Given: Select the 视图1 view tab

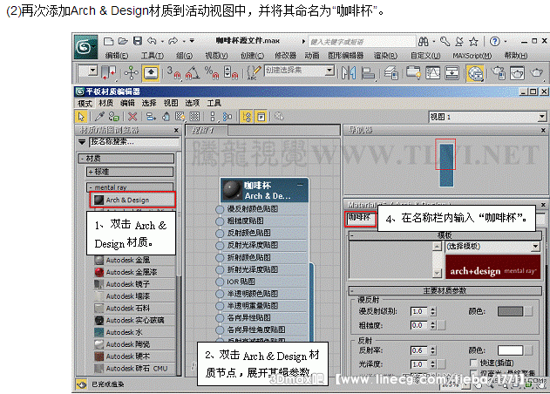Looking at the screenshot, I should (x=207, y=131).
